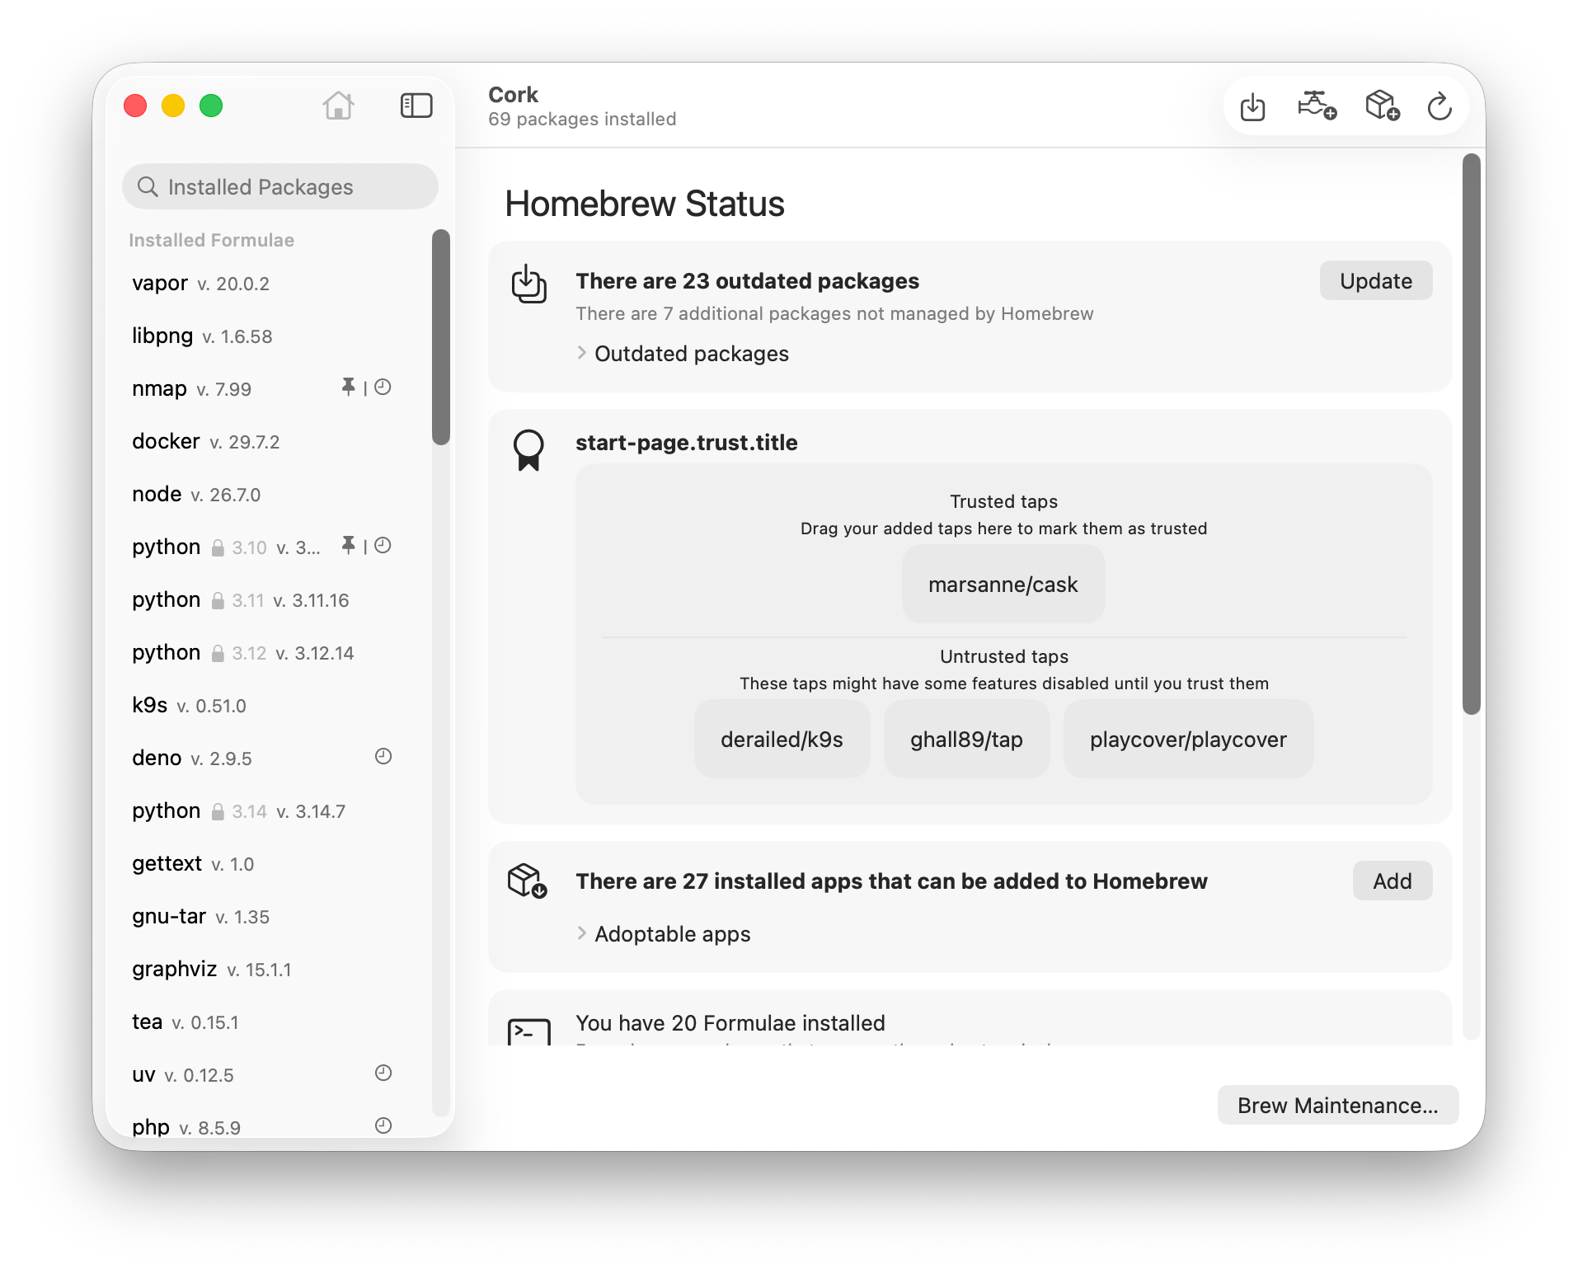1578x1273 pixels.
Task: Click the clock icon on the deno row
Action: click(x=383, y=756)
